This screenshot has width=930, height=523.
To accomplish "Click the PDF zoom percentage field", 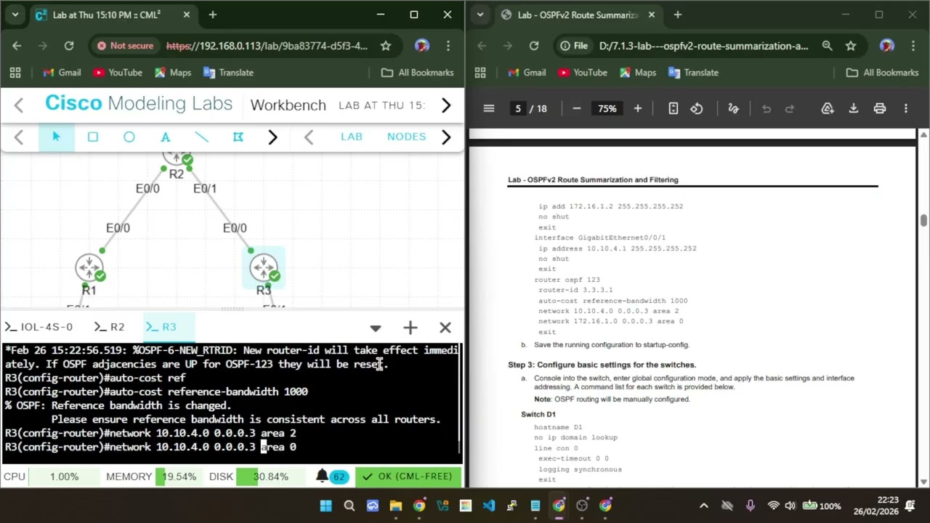I will coord(607,109).
